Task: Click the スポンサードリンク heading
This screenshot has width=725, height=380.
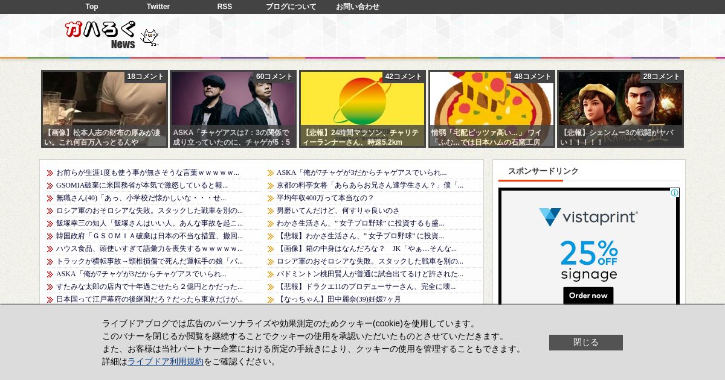Action: click(543, 171)
